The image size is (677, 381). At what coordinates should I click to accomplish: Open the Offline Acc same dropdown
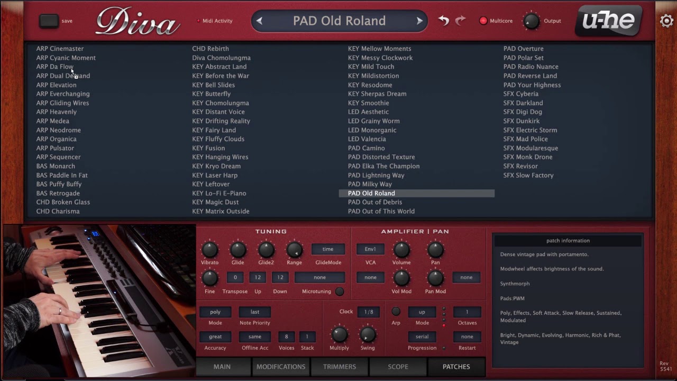pyautogui.click(x=255, y=337)
